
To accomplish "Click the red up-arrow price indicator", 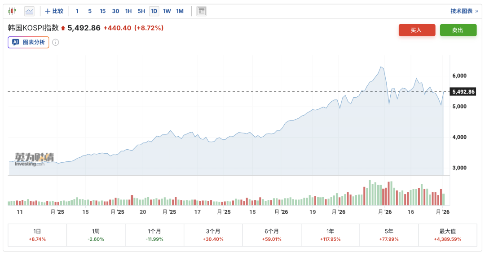I will point(63,28).
